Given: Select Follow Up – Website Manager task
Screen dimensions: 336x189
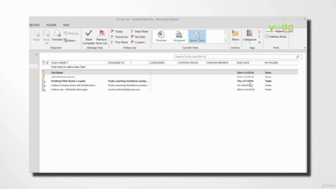Looking at the screenshot, I should 170,90.
